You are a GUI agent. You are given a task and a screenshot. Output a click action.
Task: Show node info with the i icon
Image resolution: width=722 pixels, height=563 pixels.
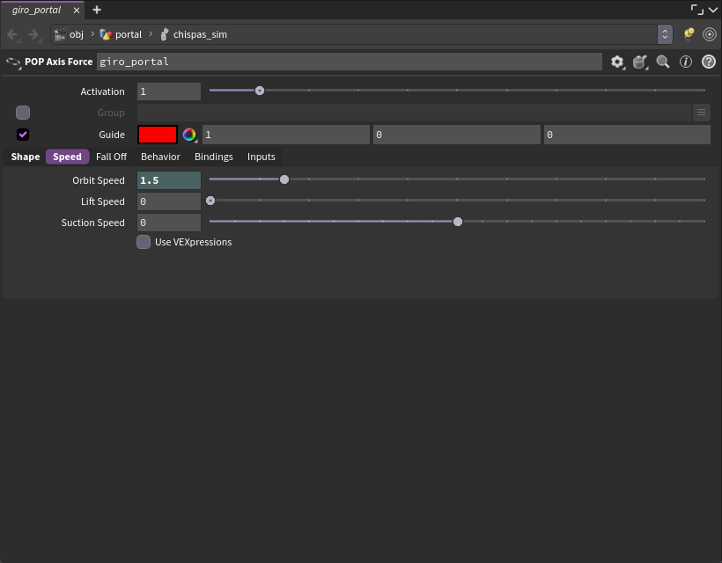click(x=686, y=62)
